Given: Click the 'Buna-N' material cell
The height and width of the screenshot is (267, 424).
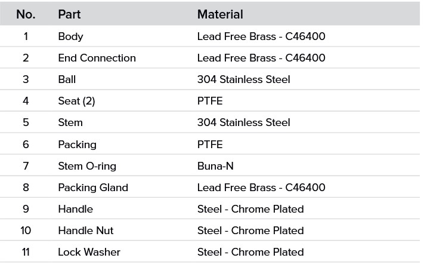Looking at the screenshot, I should click(x=215, y=166).
